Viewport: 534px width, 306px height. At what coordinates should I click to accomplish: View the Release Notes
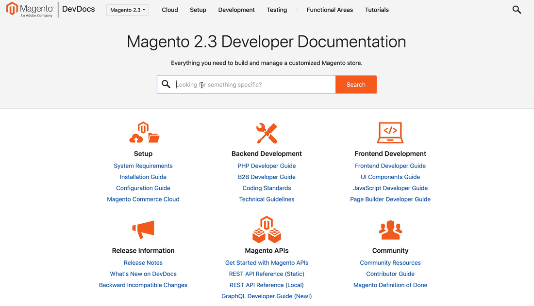pos(143,262)
